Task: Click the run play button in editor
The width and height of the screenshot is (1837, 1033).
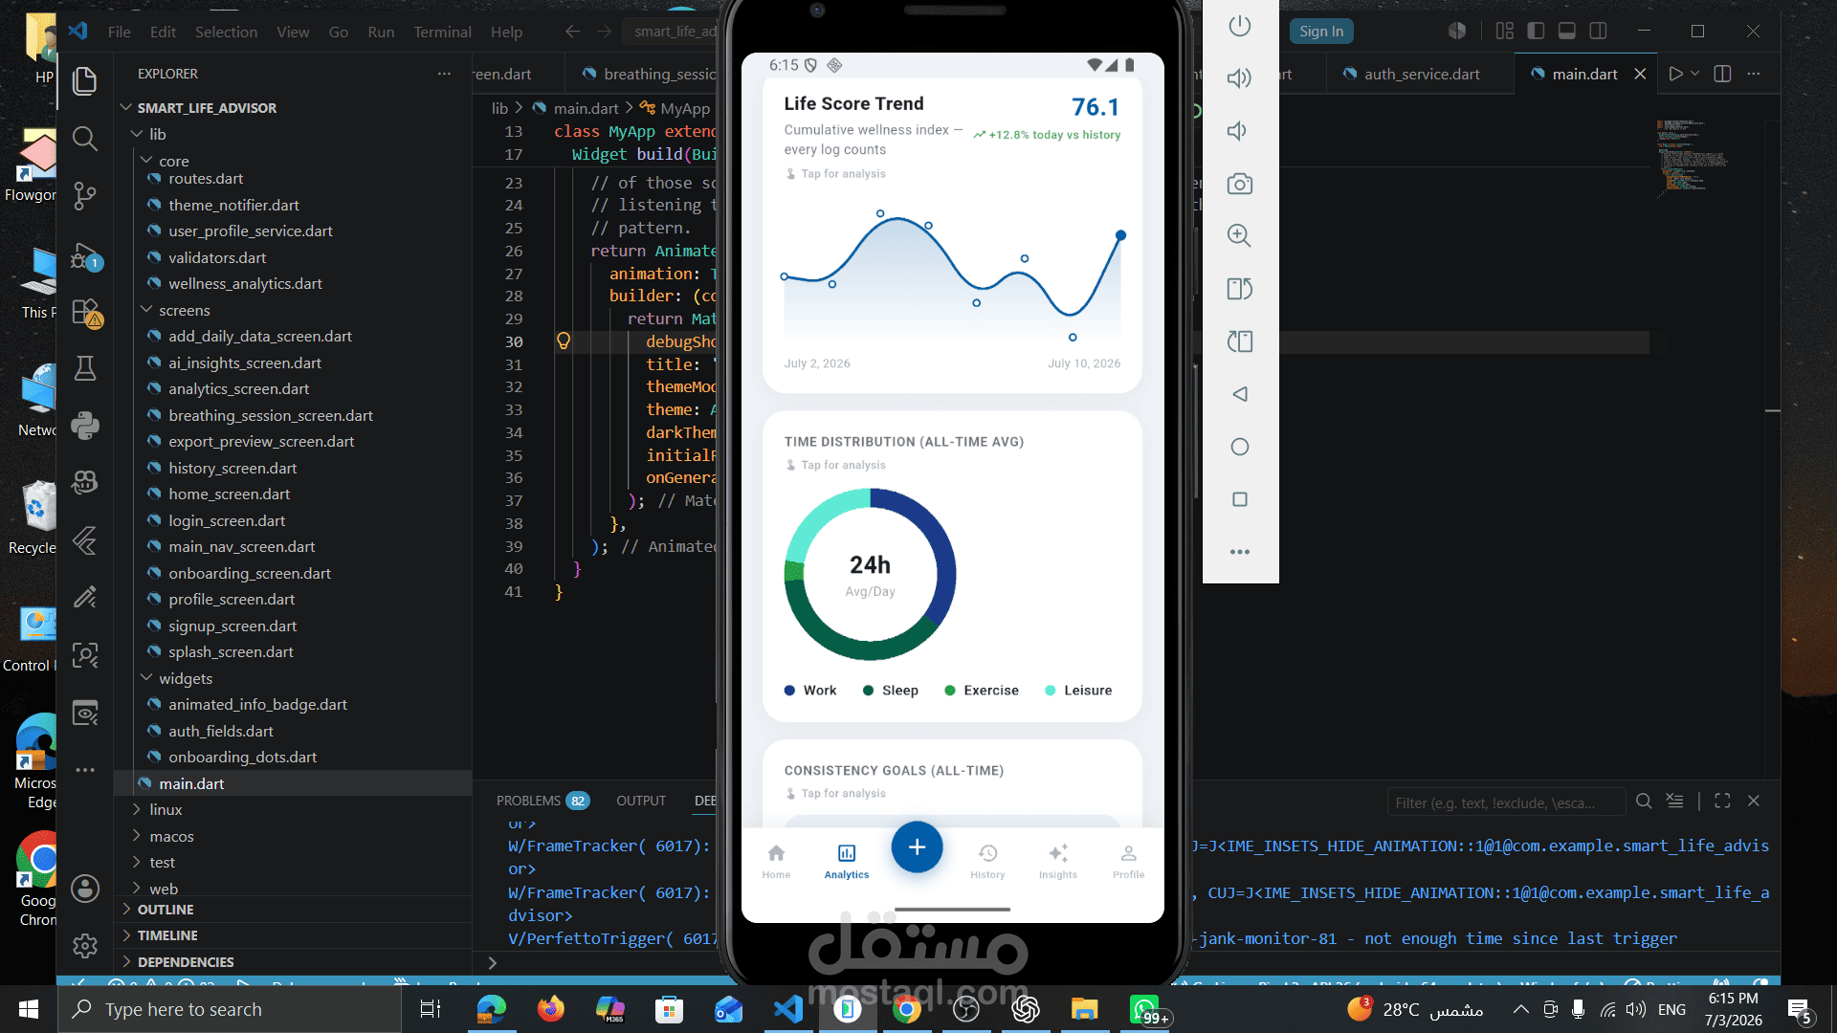Action: (x=1675, y=74)
